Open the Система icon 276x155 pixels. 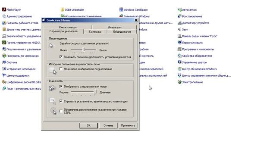pos(4,62)
